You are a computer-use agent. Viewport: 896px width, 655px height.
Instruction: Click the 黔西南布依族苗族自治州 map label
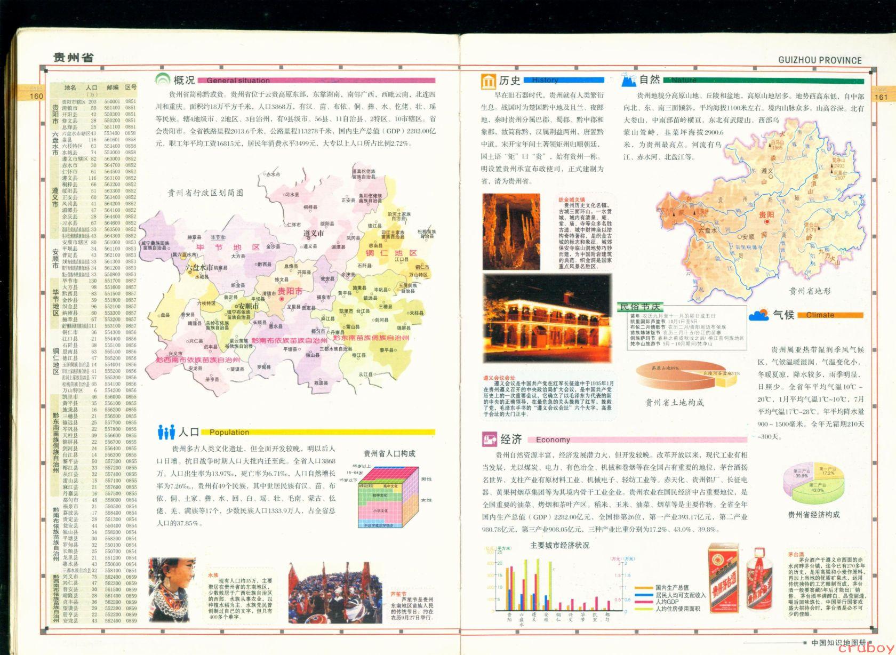tap(198, 361)
